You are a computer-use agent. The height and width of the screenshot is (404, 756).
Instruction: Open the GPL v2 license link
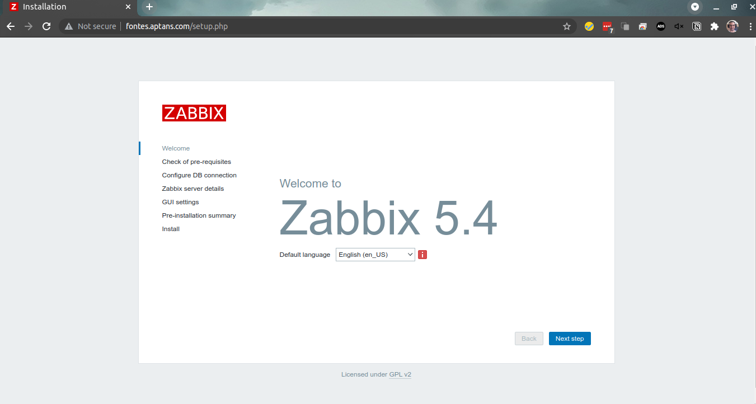point(400,374)
